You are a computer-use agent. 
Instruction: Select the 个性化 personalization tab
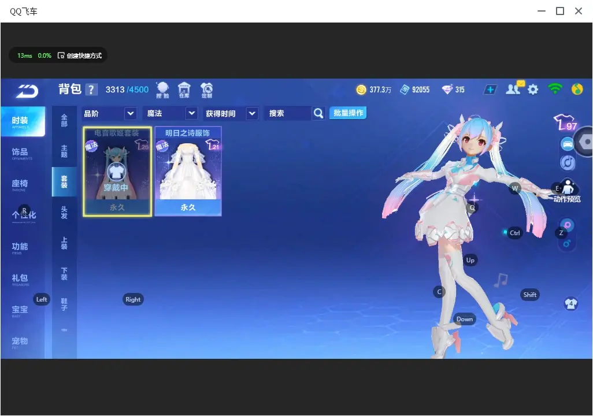click(x=23, y=216)
